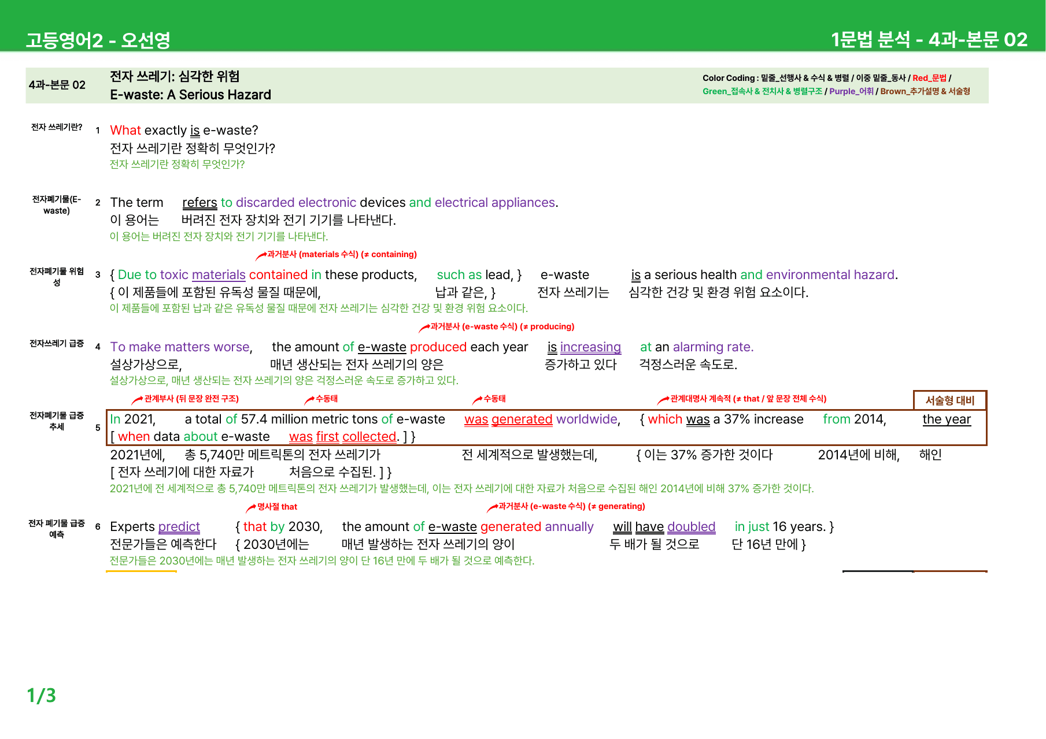This screenshot has height=739, width=1046.
Task: Click the red word 'produced' in sentence 4
Action: coord(438,347)
